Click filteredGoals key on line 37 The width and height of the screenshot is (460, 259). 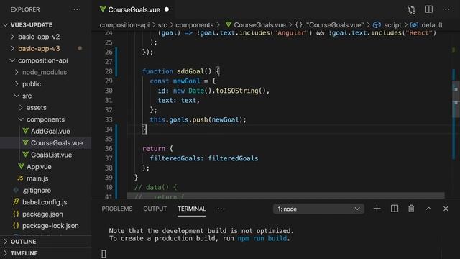(x=175, y=158)
